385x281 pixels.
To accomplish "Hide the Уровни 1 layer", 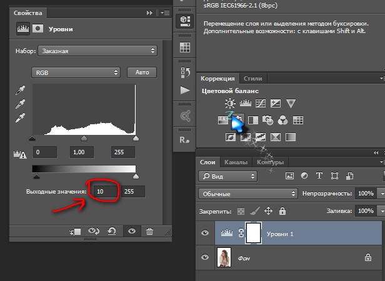I will (x=205, y=233).
